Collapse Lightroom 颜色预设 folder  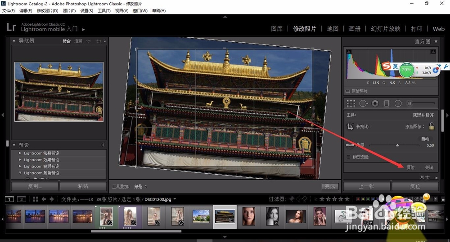[x=20, y=173]
